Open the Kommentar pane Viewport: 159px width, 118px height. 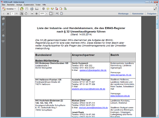point(138,13)
